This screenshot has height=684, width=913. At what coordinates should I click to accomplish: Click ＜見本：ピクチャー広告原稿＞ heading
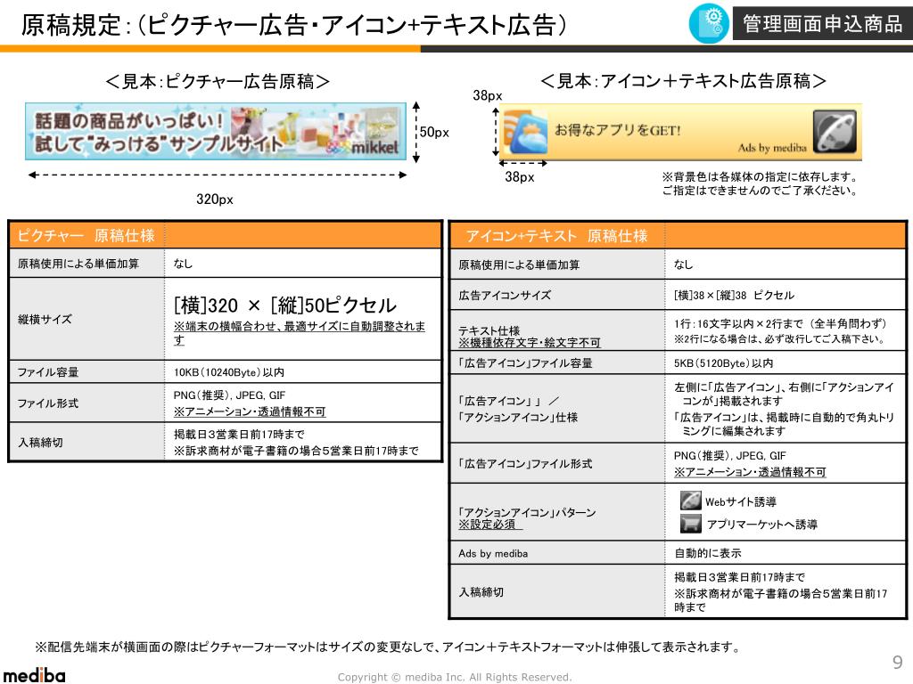click(x=218, y=81)
